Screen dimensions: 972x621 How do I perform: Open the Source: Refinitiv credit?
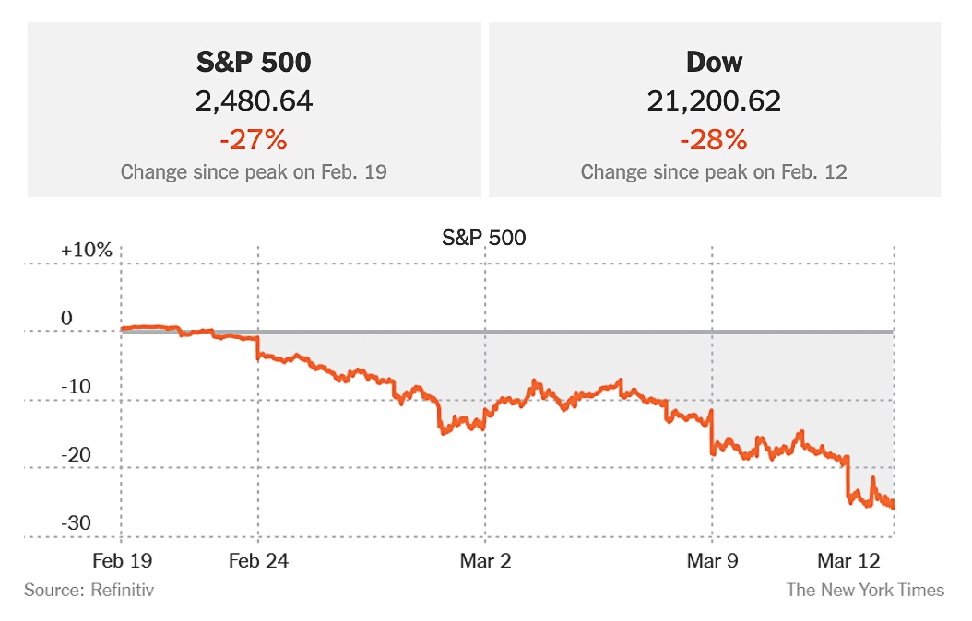pos(89,590)
